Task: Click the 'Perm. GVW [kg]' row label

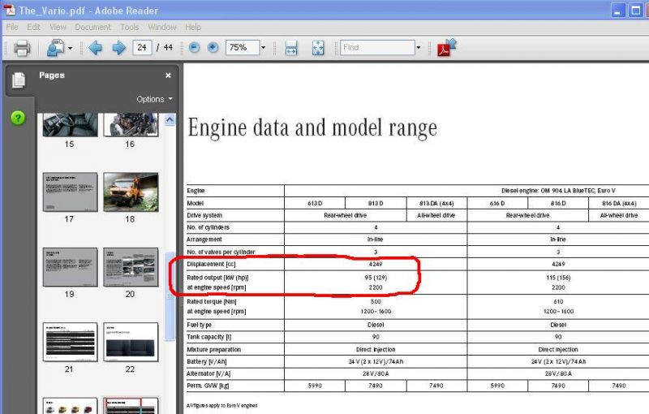Action: [208, 386]
